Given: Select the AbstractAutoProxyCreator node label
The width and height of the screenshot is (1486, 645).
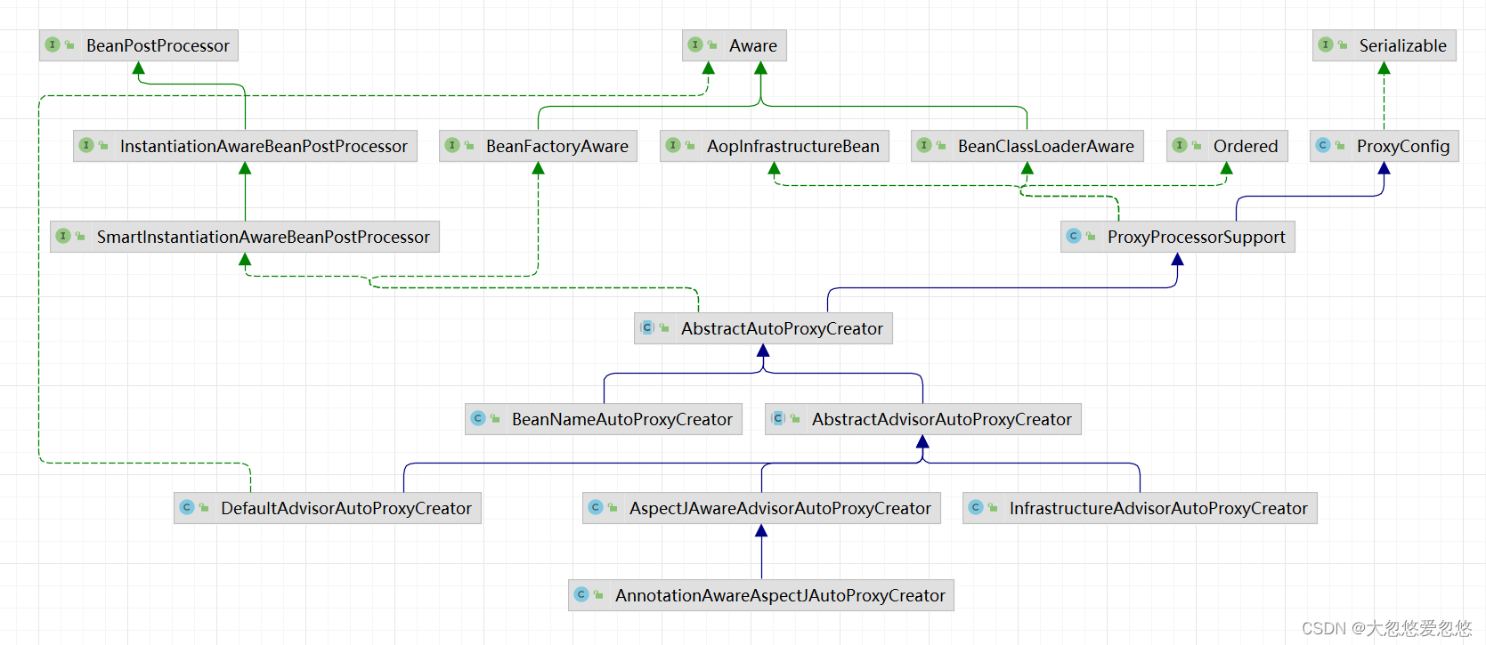Looking at the screenshot, I should point(782,328).
